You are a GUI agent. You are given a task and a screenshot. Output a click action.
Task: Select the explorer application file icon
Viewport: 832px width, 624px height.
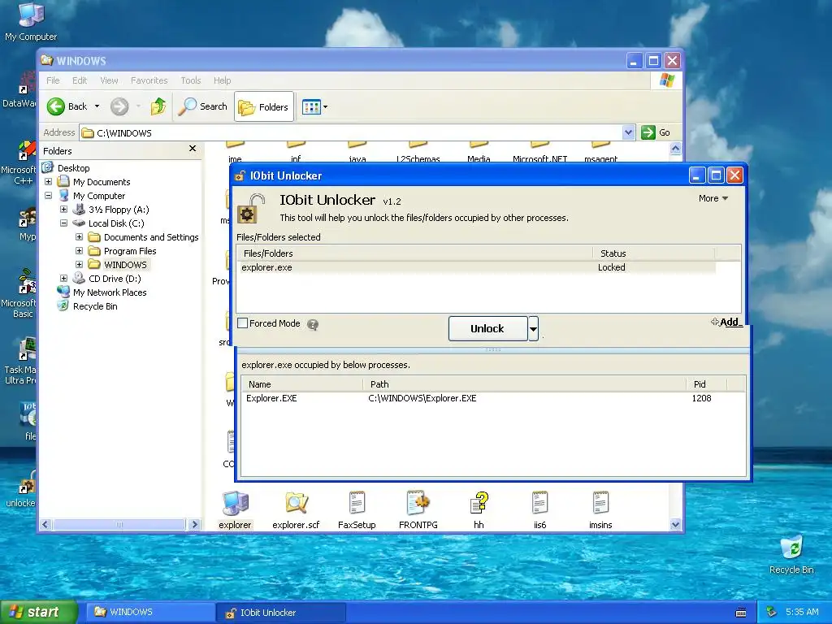click(x=235, y=503)
